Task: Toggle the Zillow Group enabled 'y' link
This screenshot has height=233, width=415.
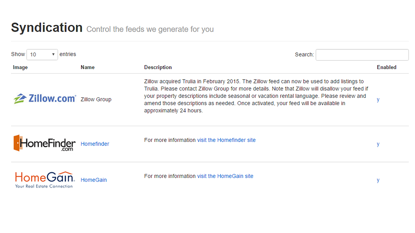Action: tap(378, 100)
